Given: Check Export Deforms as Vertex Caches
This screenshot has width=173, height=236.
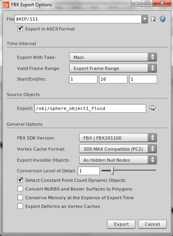Looking at the screenshot, I should point(20,206).
